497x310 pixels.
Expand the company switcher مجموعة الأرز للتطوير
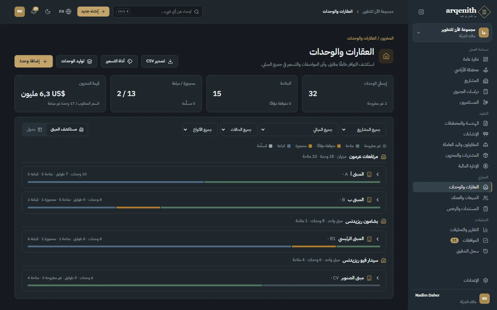pos(452,33)
